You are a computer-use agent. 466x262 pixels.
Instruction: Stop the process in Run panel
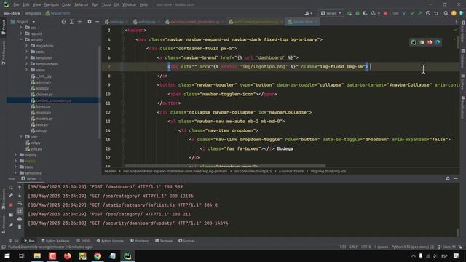[x=11, y=205]
